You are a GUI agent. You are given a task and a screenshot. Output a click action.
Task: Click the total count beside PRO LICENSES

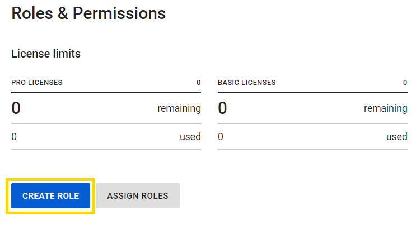click(198, 83)
